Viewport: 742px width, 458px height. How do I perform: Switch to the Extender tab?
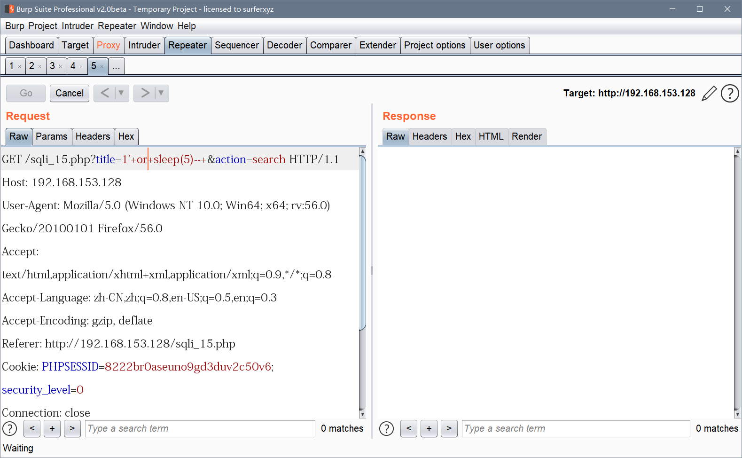point(378,45)
